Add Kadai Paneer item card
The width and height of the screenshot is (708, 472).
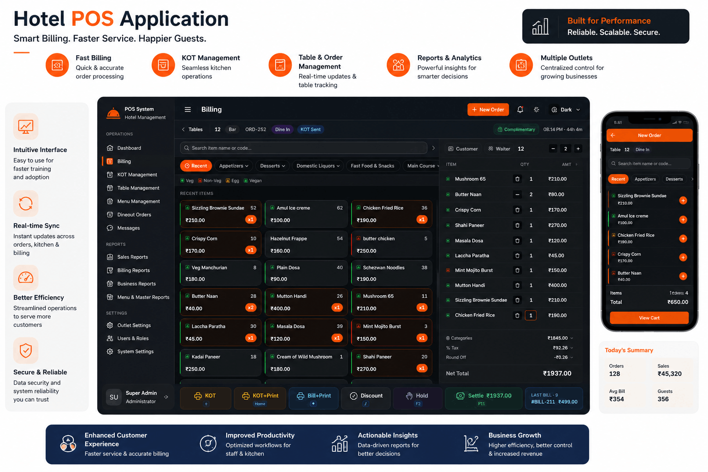pyautogui.click(x=220, y=363)
